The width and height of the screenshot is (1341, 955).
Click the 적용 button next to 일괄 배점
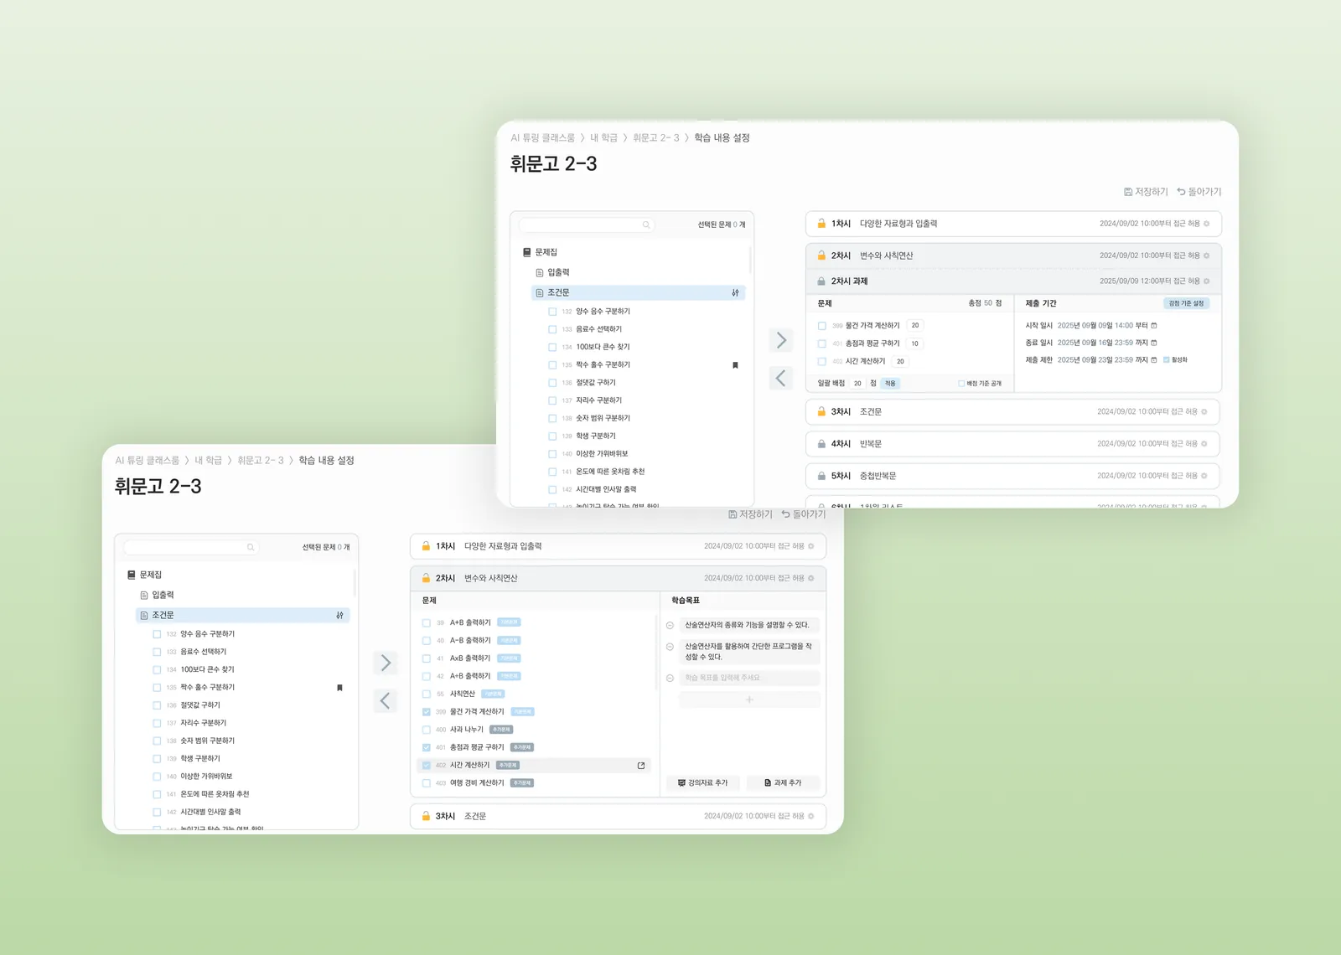click(890, 384)
